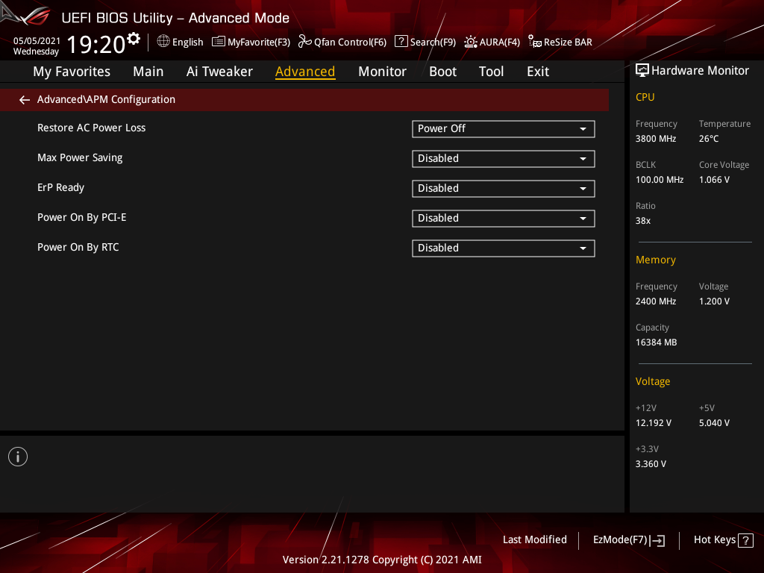Click the 19:20 clock display

coord(96,45)
